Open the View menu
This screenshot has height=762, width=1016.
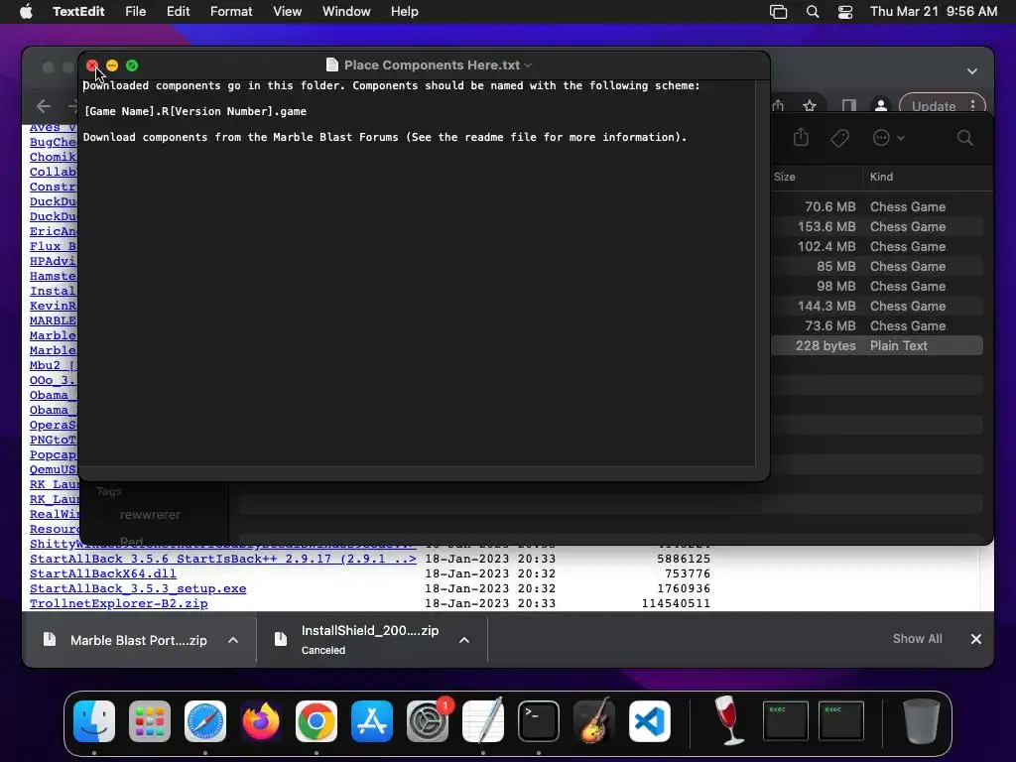click(287, 12)
